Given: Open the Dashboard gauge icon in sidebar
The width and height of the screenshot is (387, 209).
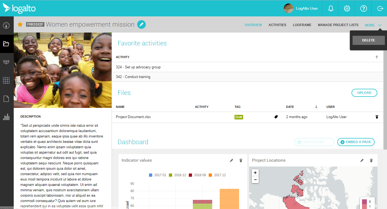Looking at the screenshot, I should click(x=6, y=25).
